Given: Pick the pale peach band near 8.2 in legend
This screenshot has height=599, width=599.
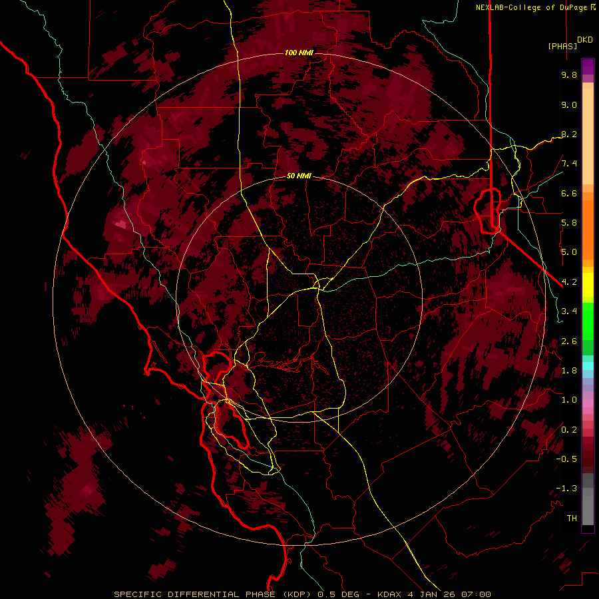Looking at the screenshot, I should point(588,136).
